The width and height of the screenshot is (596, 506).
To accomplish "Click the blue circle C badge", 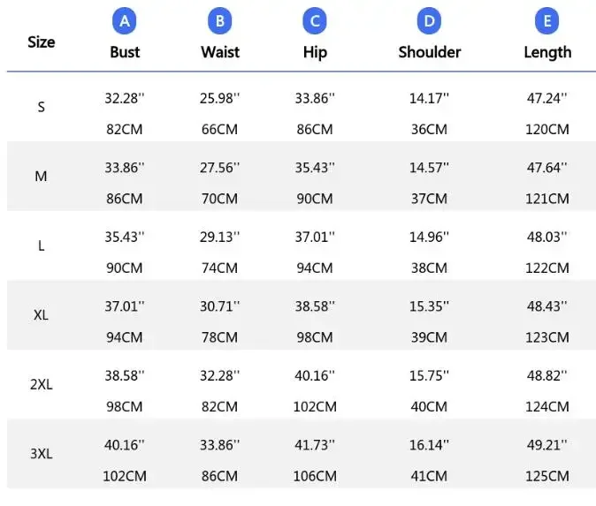I will tap(315, 20).
